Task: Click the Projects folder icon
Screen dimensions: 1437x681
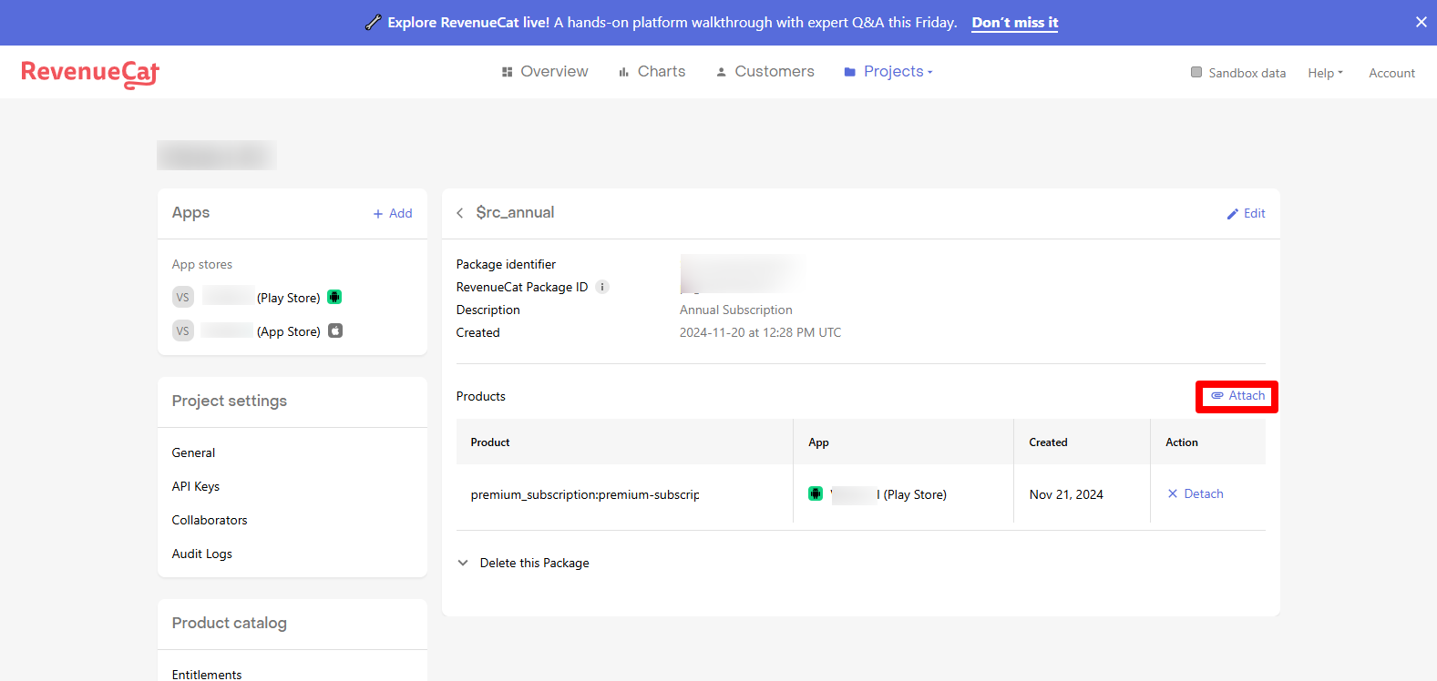Action: coord(850,72)
